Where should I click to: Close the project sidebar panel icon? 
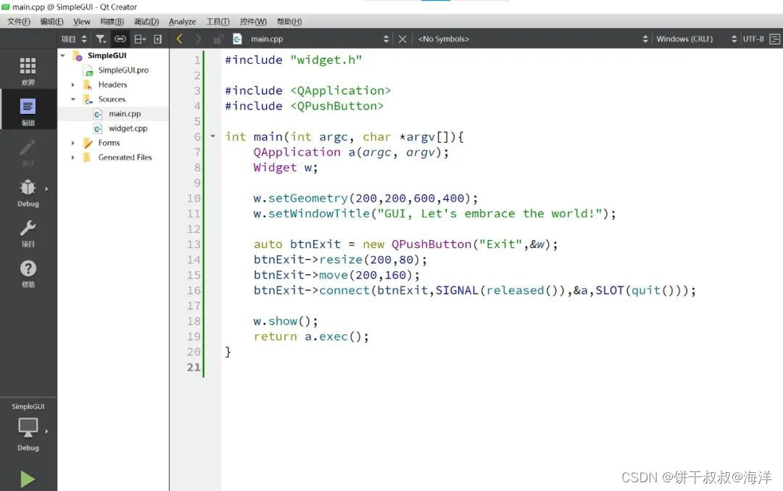tap(158, 39)
